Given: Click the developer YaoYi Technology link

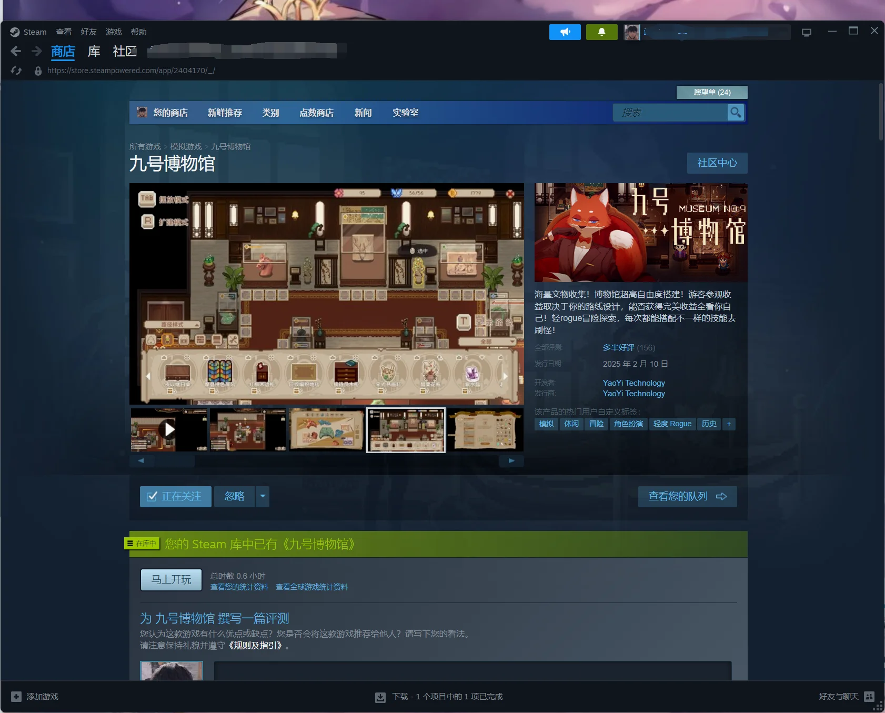Looking at the screenshot, I should click(634, 383).
